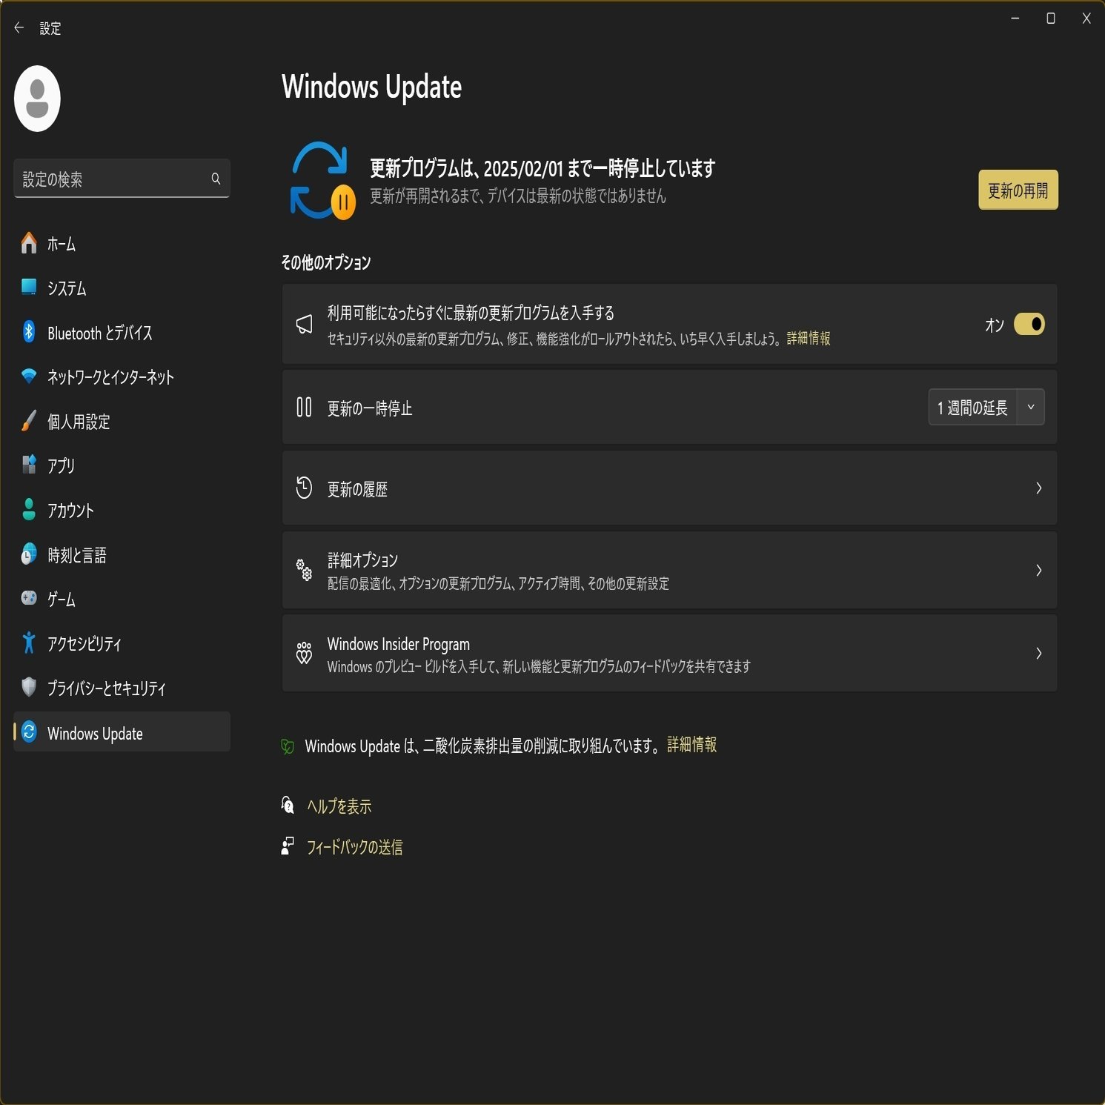Open 更新の履歴
Screen dimensions: 1105x1105
[667, 488]
